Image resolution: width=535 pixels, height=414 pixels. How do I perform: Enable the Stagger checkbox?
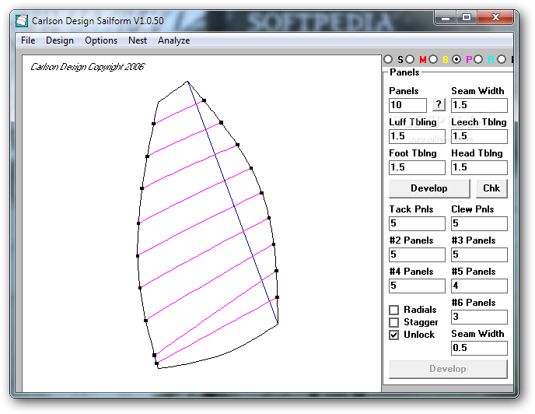pyautogui.click(x=393, y=322)
